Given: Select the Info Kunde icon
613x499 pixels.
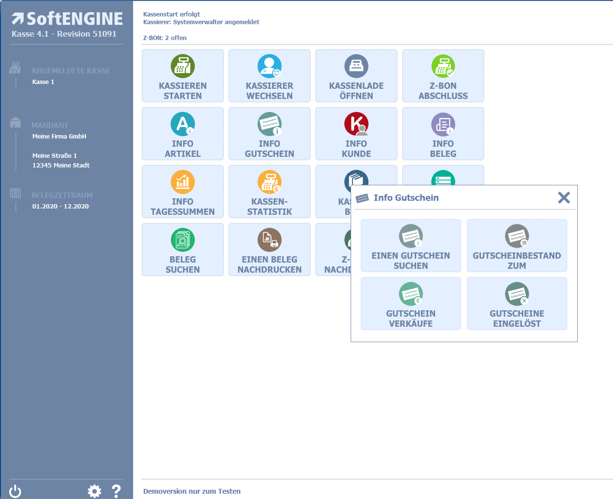Looking at the screenshot, I should [x=356, y=125].
